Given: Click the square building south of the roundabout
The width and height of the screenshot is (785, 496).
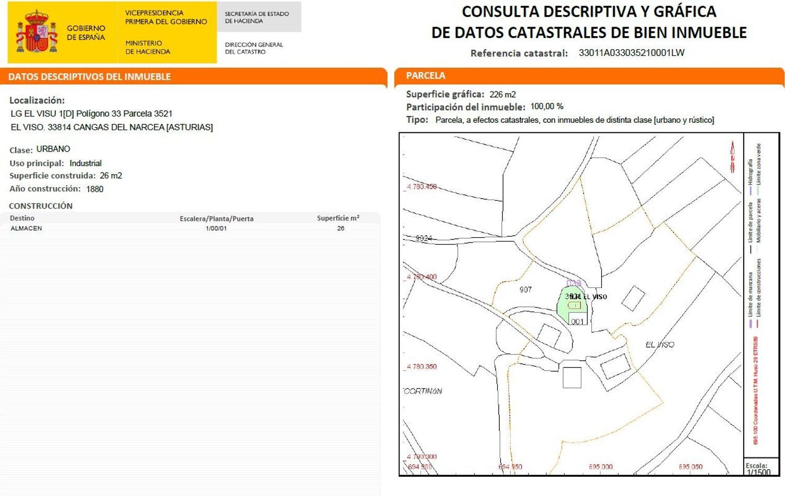Looking at the screenshot, I should (571, 377).
